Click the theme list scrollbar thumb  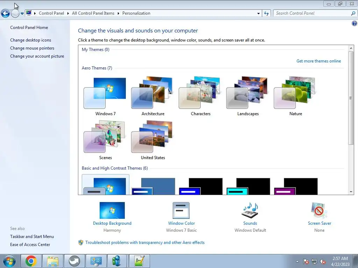pyautogui.click(x=351, y=98)
